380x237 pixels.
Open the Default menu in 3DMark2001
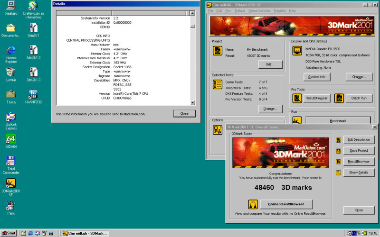pos(240,10)
